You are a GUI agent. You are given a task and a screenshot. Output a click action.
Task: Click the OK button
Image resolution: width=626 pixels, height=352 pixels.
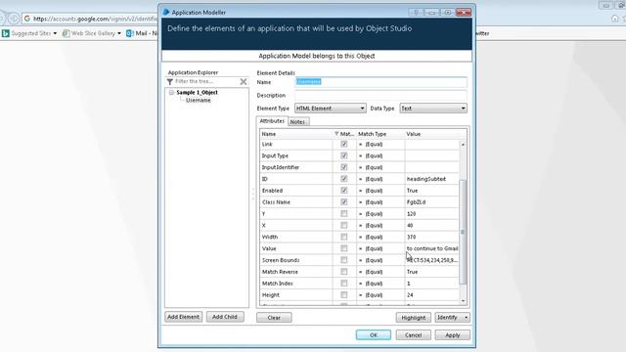374,334
